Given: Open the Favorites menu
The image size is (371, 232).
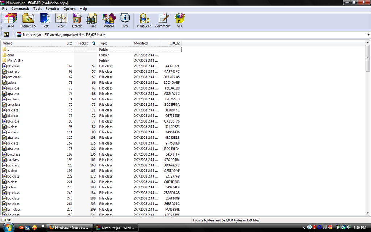Looking at the screenshot, I should (53, 9).
